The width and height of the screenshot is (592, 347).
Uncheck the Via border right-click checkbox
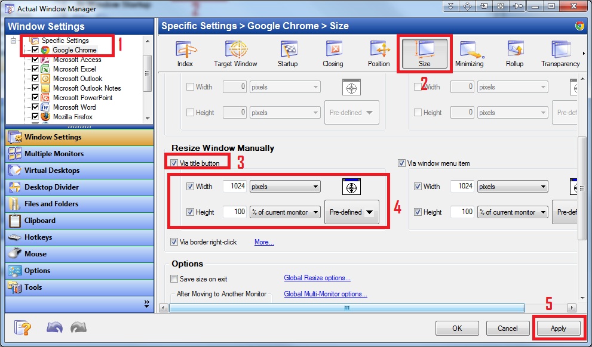(x=174, y=242)
